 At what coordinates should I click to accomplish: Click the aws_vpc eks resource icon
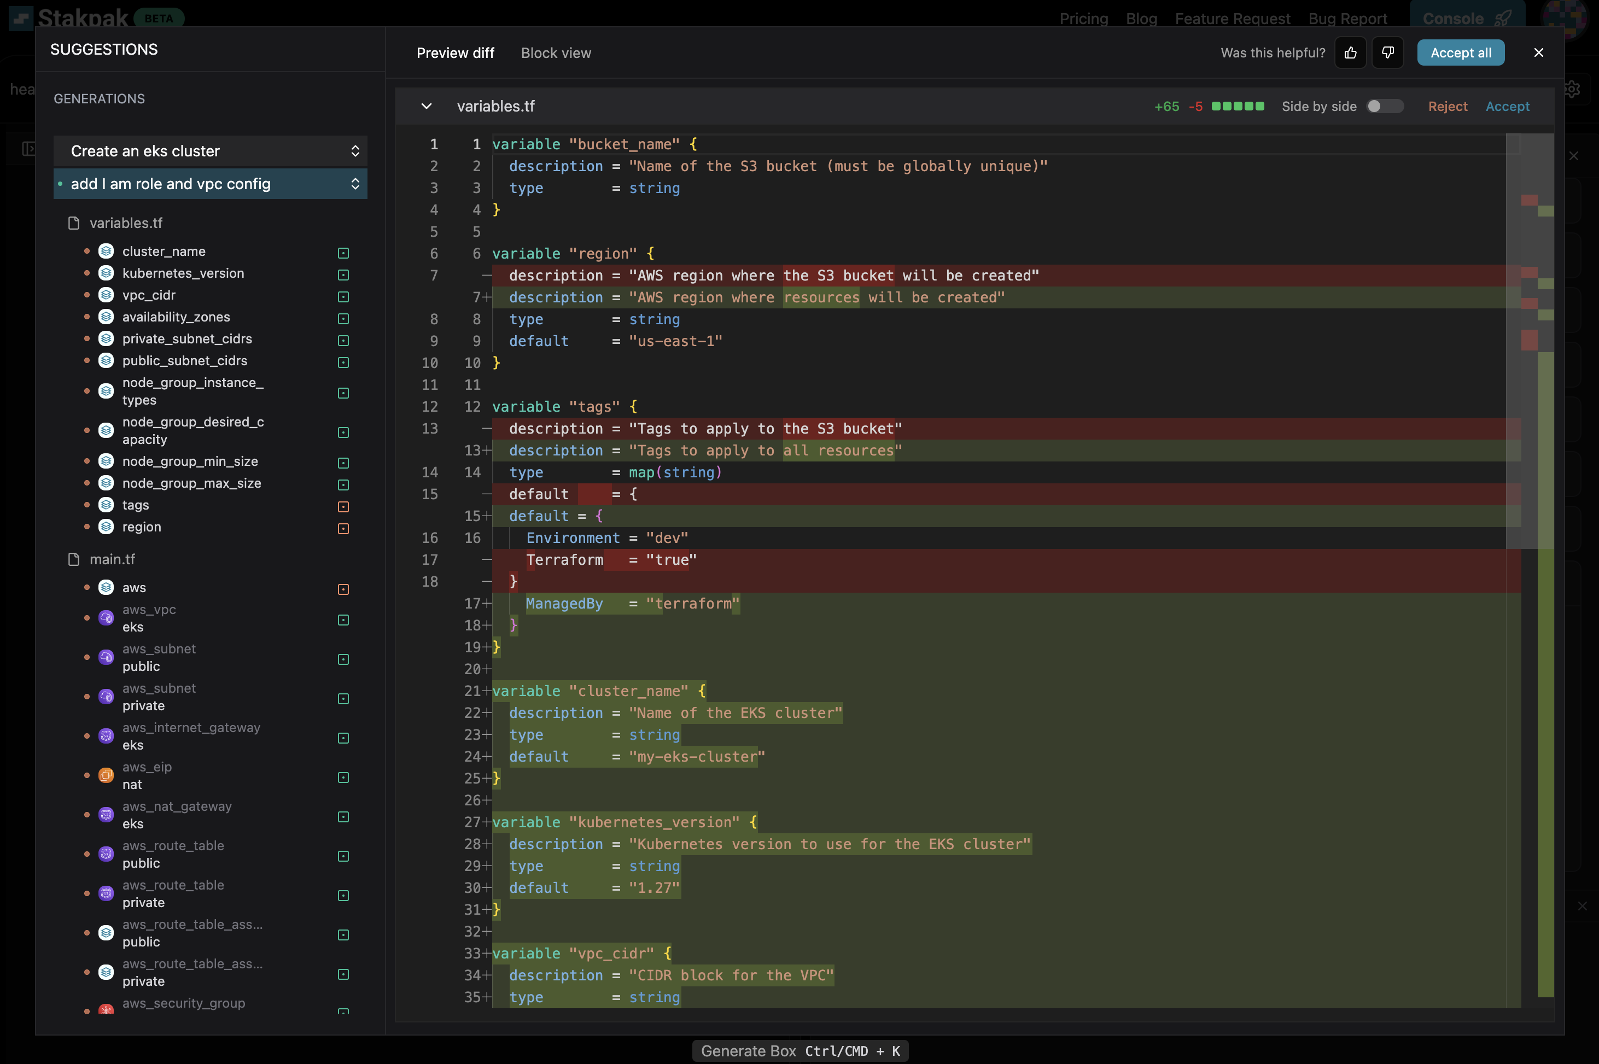pyautogui.click(x=106, y=618)
